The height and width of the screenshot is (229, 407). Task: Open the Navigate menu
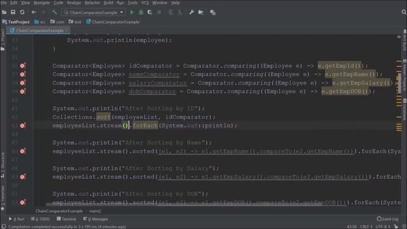click(41, 3)
